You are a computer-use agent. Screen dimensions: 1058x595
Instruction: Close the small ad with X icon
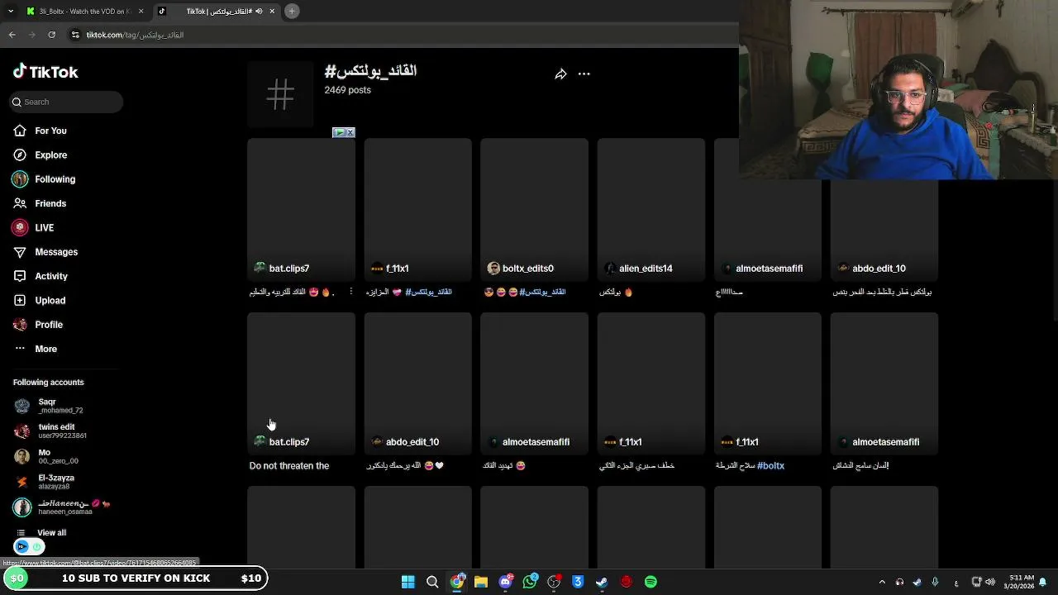click(350, 132)
